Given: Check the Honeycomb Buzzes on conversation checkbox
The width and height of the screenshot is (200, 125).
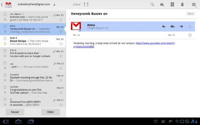Looking at the screenshot, I should click(5, 26).
